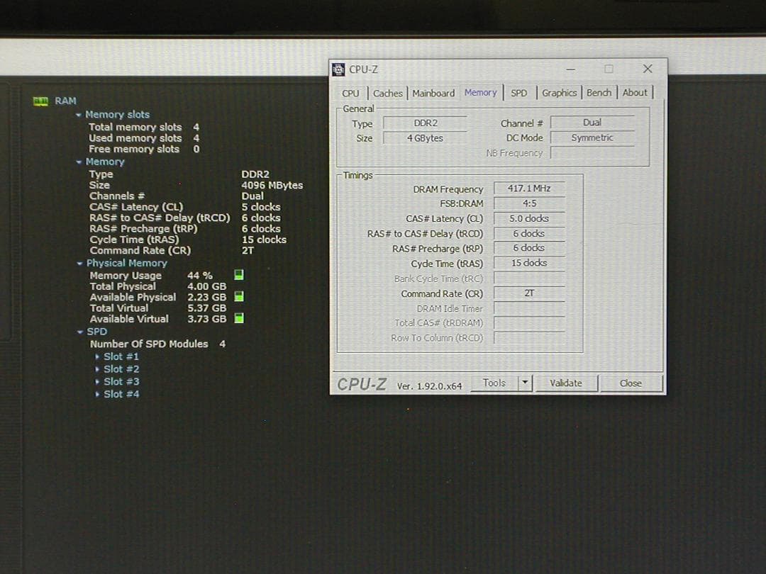This screenshot has height=574, width=766.
Task: Switch to the CPU tab
Action: pos(350,93)
